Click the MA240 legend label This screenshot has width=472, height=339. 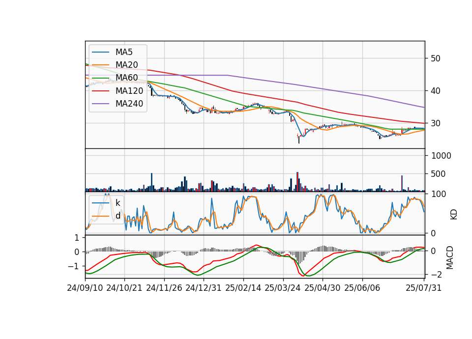129,104
